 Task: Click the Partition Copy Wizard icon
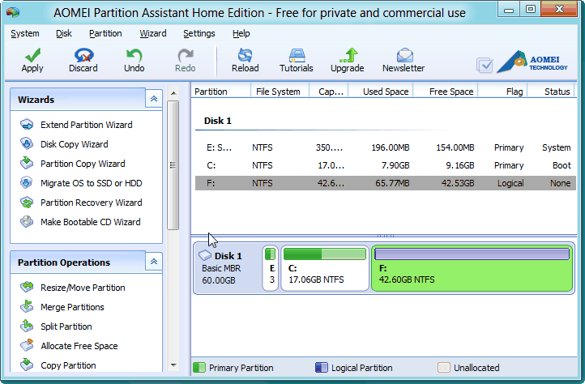click(27, 163)
